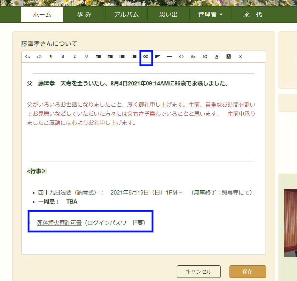Switch to the 思い出 tab
This screenshot has height=281, width=297.
click(x=169, y=15)
